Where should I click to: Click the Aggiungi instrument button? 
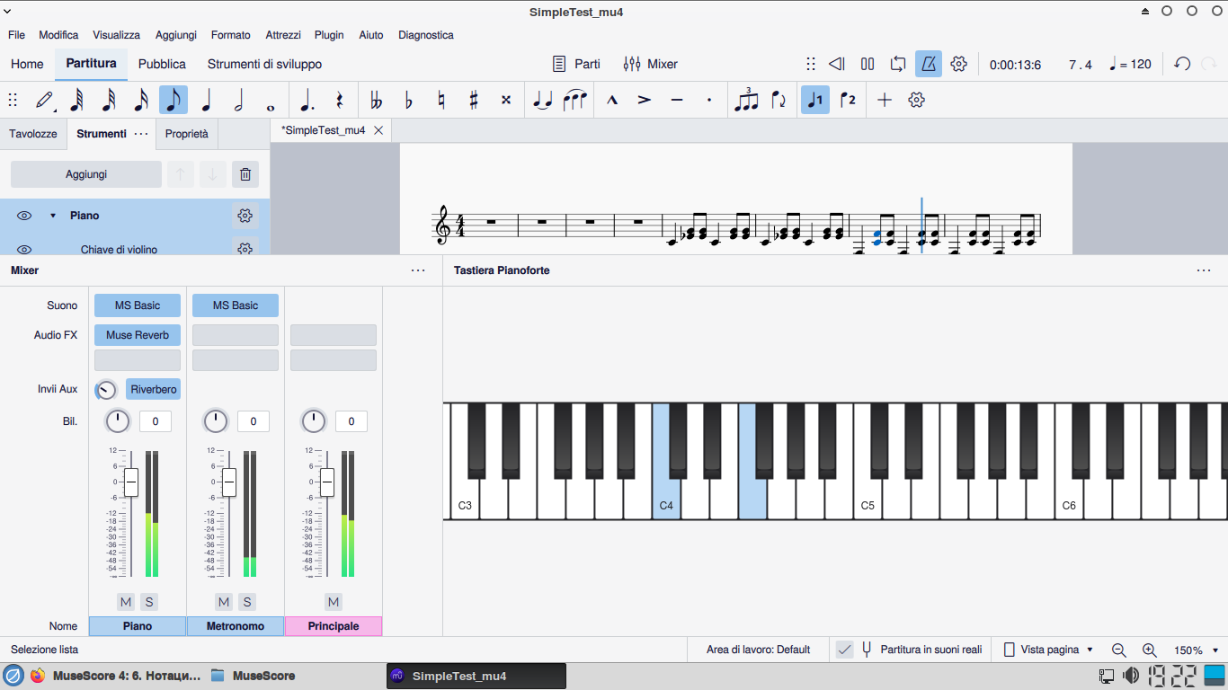(x=86, y=174)
